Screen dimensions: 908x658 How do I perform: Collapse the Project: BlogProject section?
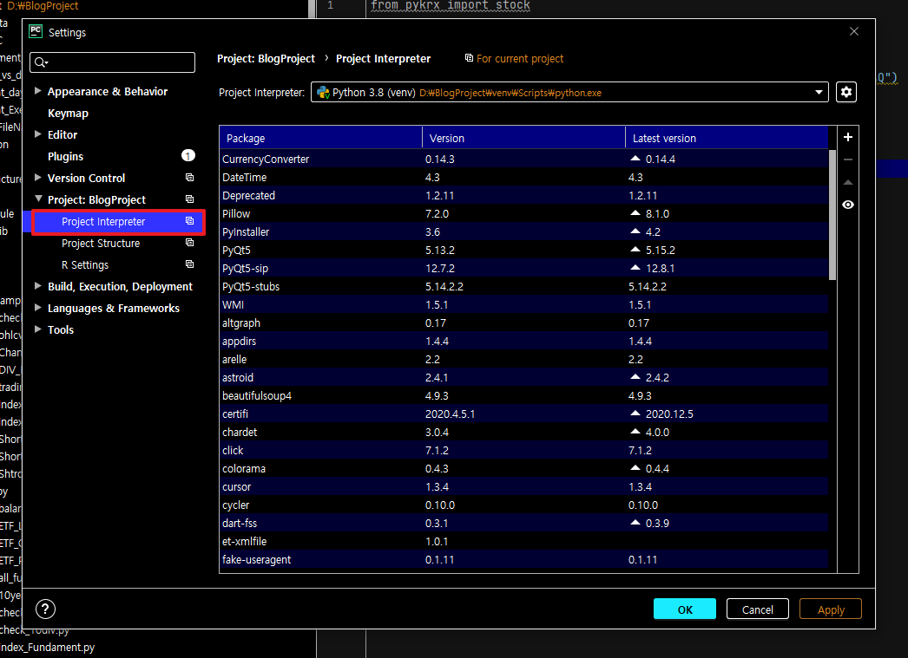pyautogui.click(x=38, y=199)
